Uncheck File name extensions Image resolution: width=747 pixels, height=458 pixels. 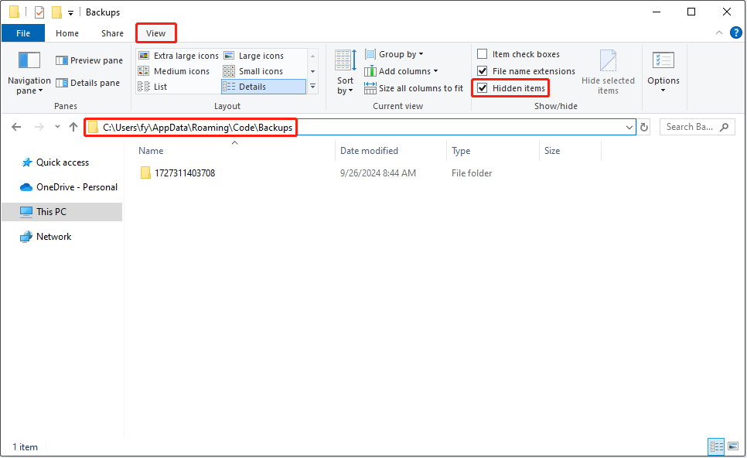coord(482,71)
